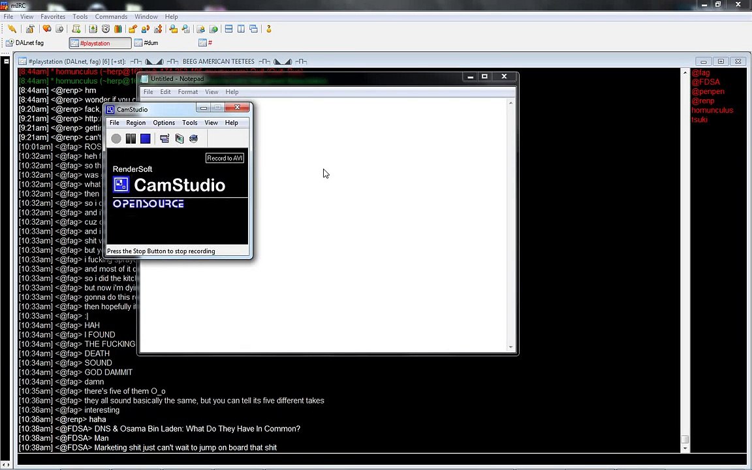This screenshot has height=470, width=752.
Task: Click the channel chat scrollbar down arrow
Action: [x=685, y=448]
